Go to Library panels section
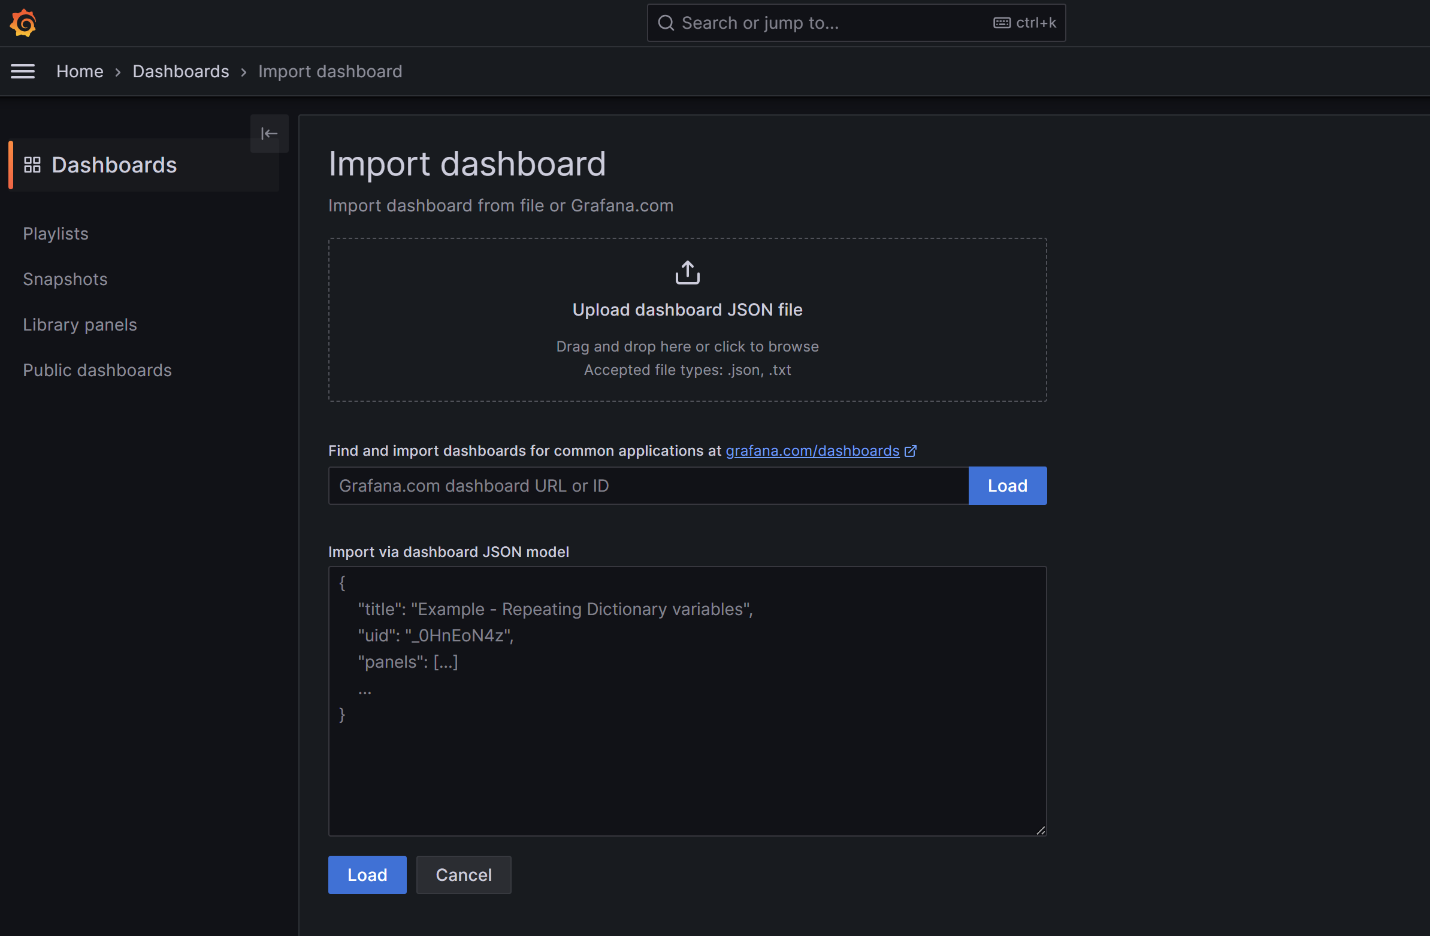The image size is (1430, 936). tap(80, 325)
